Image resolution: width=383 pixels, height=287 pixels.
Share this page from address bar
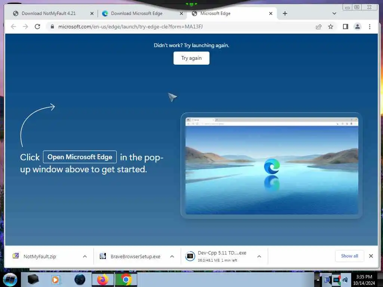click(x=319, y=27)
